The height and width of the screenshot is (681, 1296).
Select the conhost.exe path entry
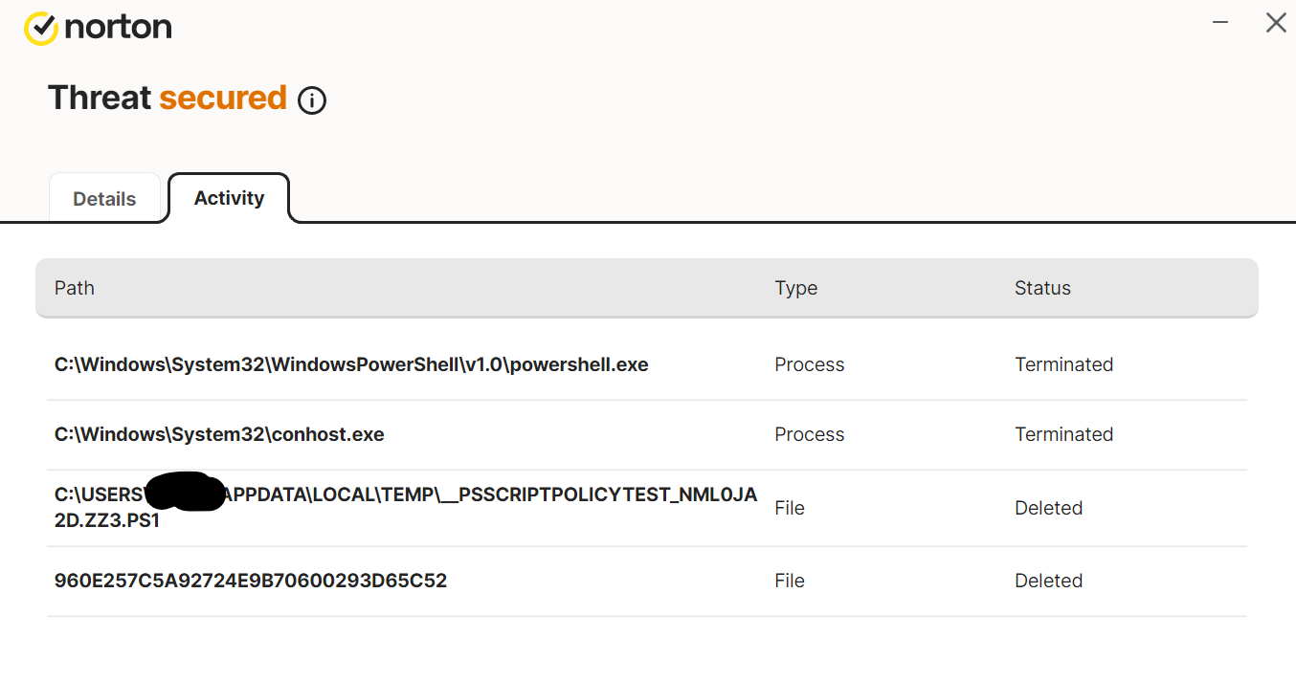[x=219, y=434]
